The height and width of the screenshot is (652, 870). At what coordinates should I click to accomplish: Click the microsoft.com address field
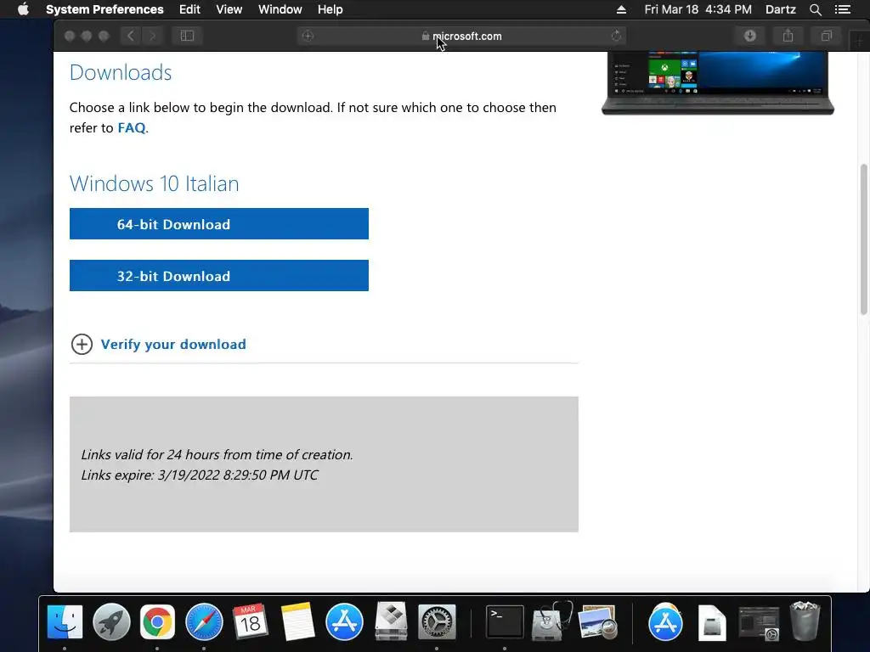click(x=461, y=36)
